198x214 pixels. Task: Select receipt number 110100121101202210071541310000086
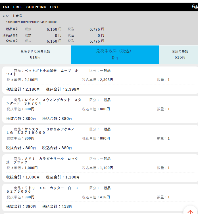point(32,22)
